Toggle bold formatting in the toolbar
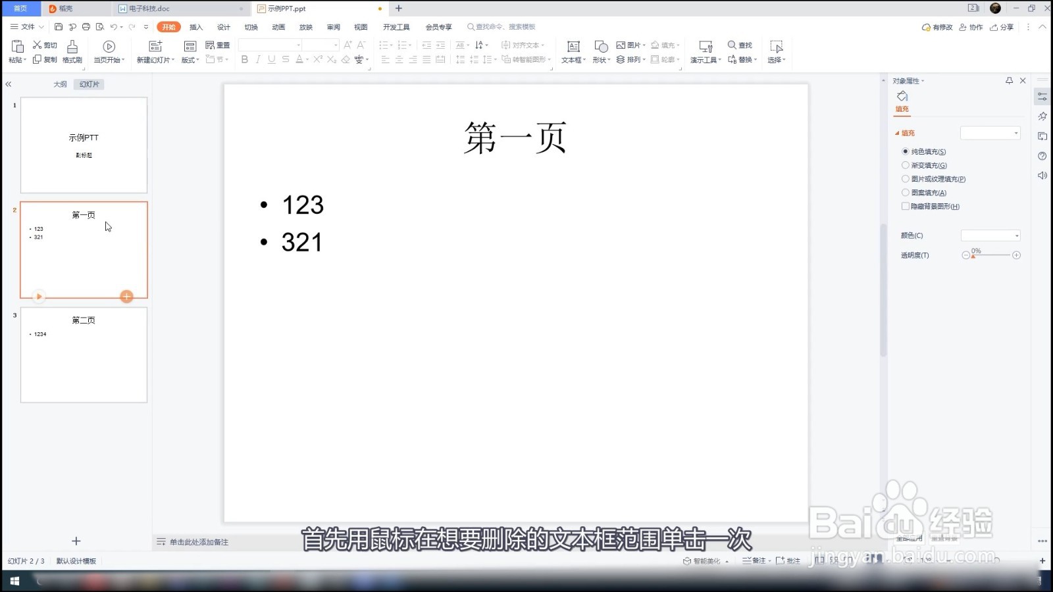Screen dimensions: 1053x592 (244, 59)
